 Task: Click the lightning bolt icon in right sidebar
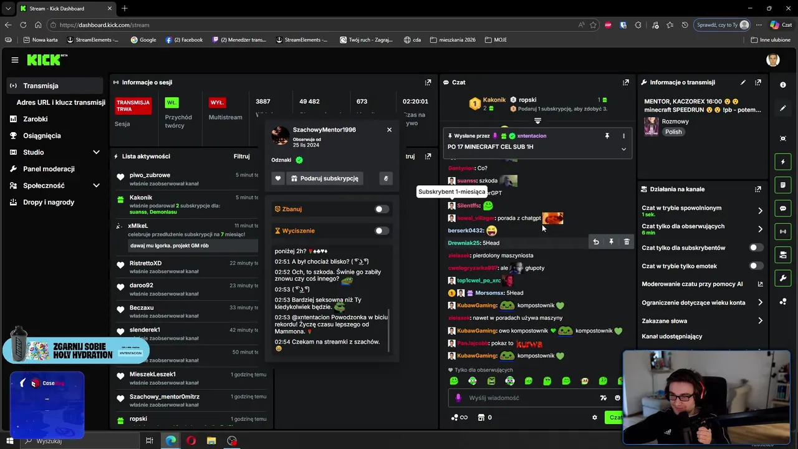click(x=783, y=162)
